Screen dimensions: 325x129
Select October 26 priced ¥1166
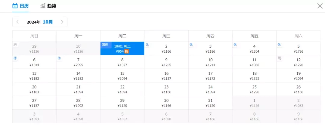[299, 89]
